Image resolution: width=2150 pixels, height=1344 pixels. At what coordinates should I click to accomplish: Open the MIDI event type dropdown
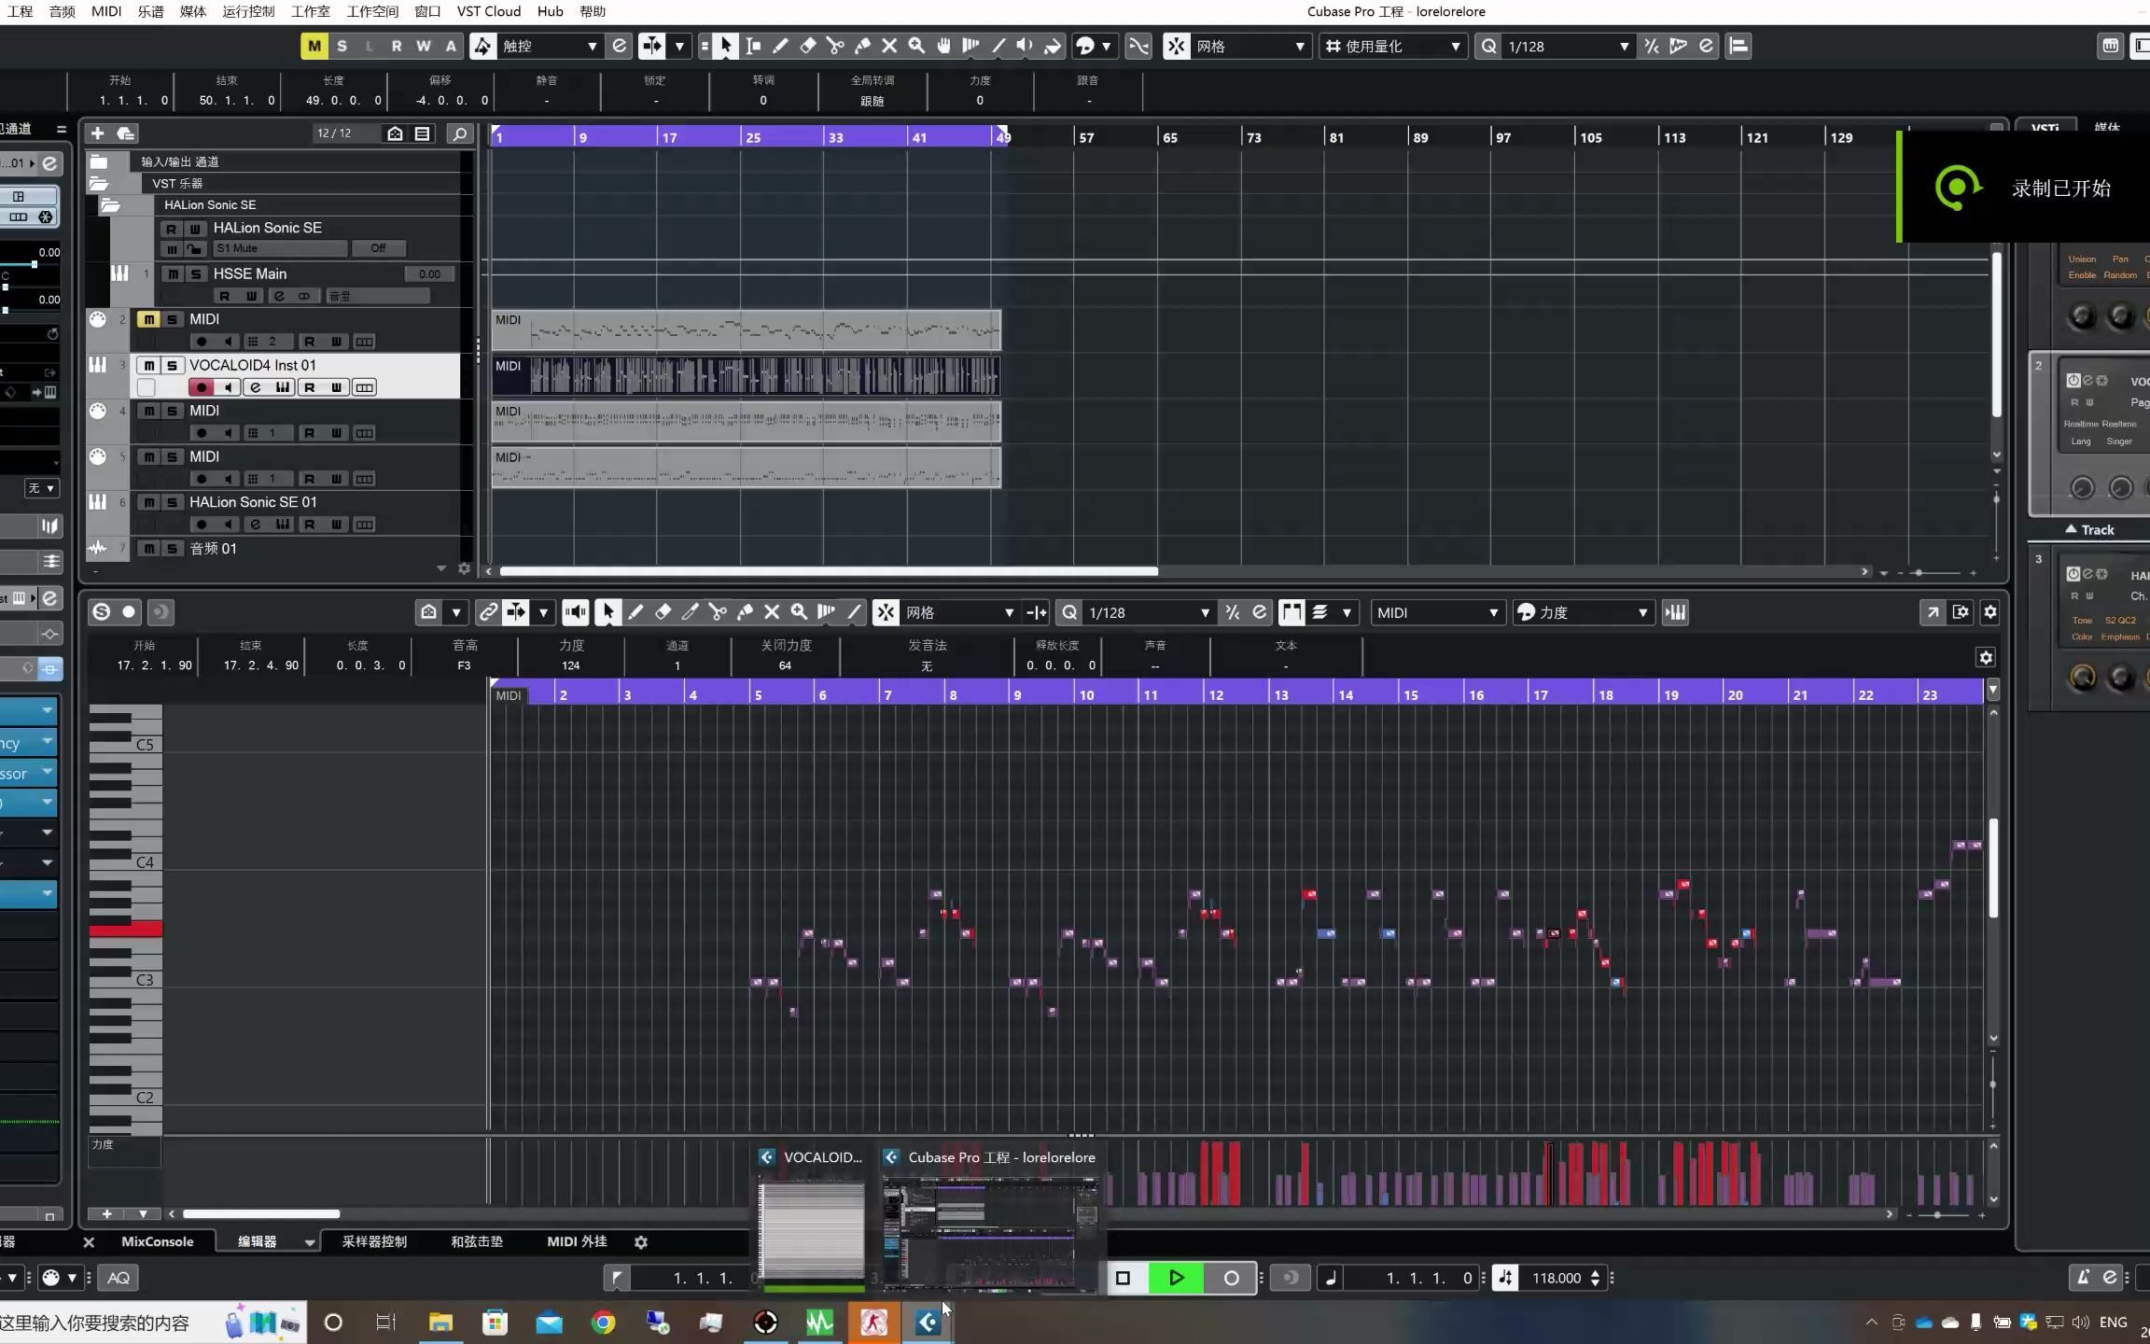[x=1437, y=612]
